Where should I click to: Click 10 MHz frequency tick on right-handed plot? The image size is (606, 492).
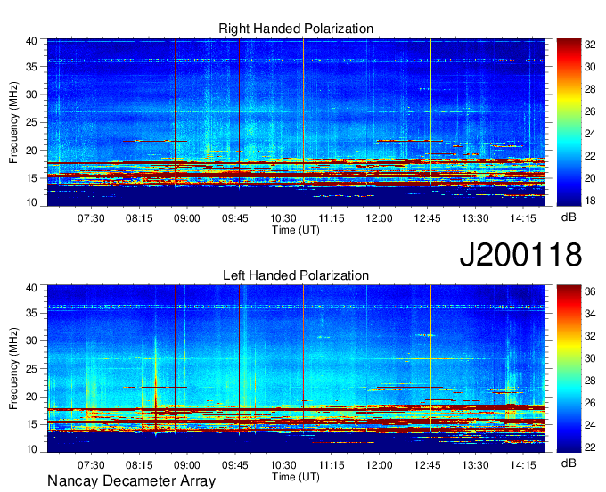tap(31, 202)
